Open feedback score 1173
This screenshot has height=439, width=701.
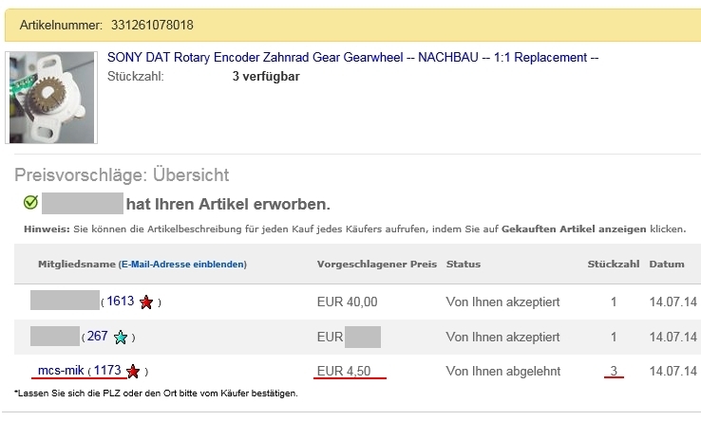coord(107,371)
